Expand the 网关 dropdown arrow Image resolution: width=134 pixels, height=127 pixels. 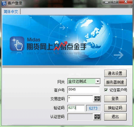tap(98, 81)
